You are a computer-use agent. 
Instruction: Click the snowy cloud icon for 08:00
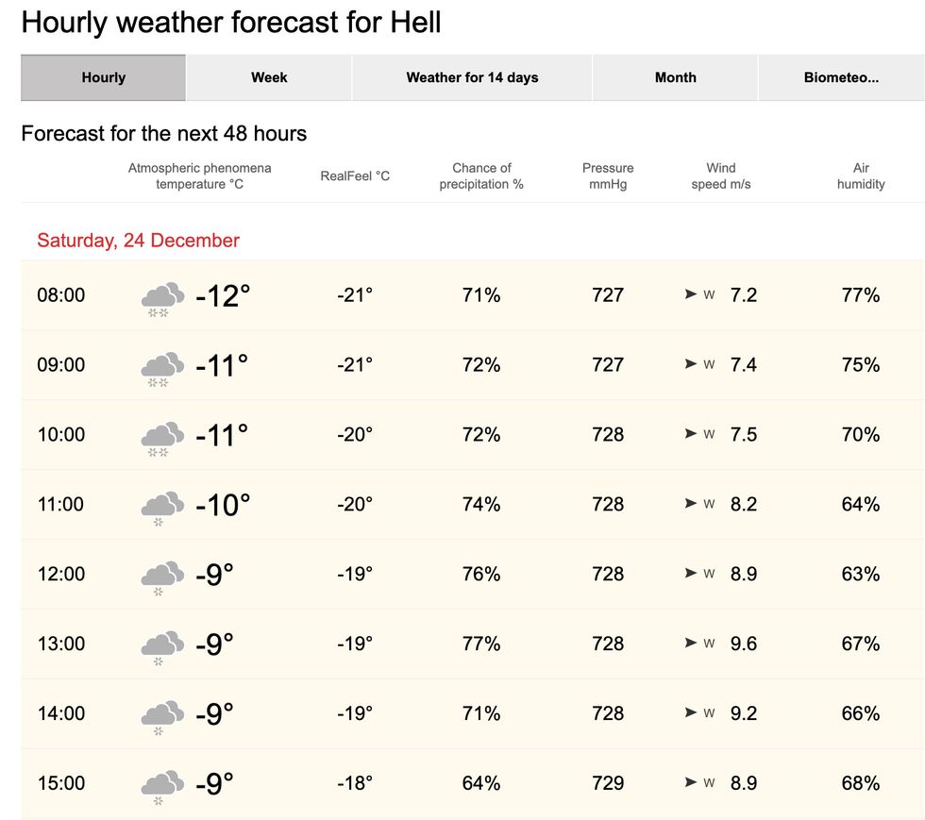(x=160, y=294)
